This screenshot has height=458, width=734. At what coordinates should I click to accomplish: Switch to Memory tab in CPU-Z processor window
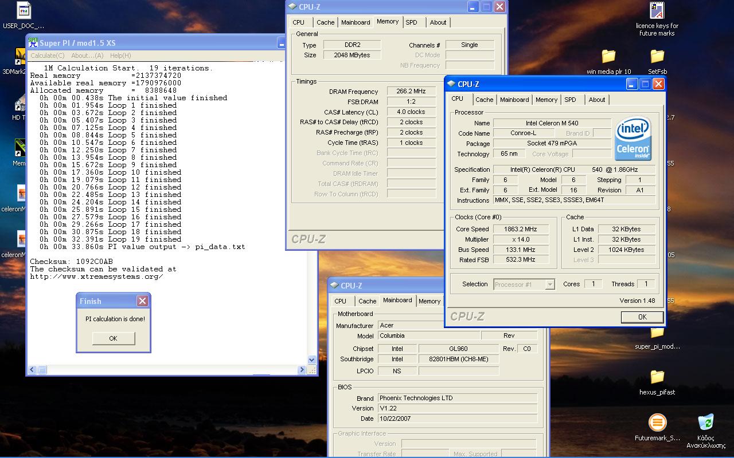pyautogui.click(x=546, y=100)
